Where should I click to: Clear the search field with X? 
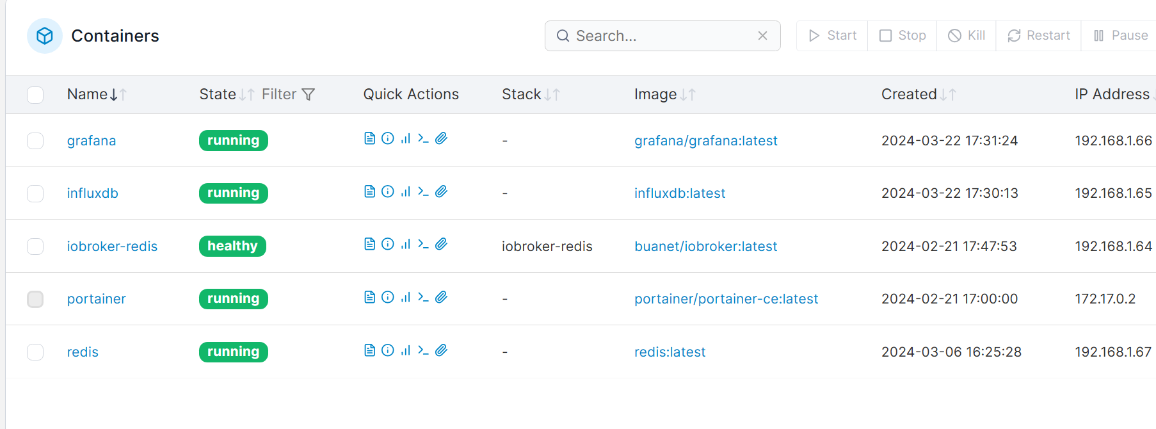pos(762,36)
